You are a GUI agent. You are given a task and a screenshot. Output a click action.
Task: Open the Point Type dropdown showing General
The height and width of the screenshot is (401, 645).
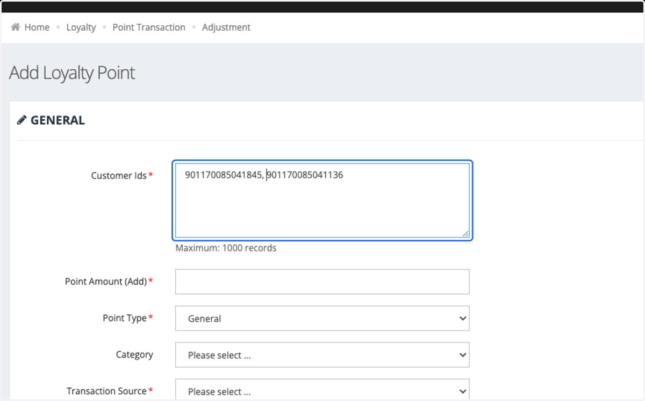click(x=322, y=318)
